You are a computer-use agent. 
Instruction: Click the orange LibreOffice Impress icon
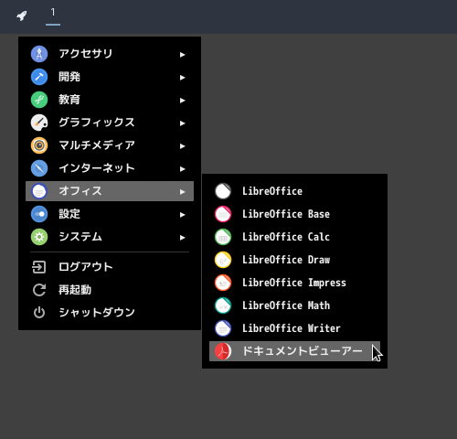pos(223,283)
